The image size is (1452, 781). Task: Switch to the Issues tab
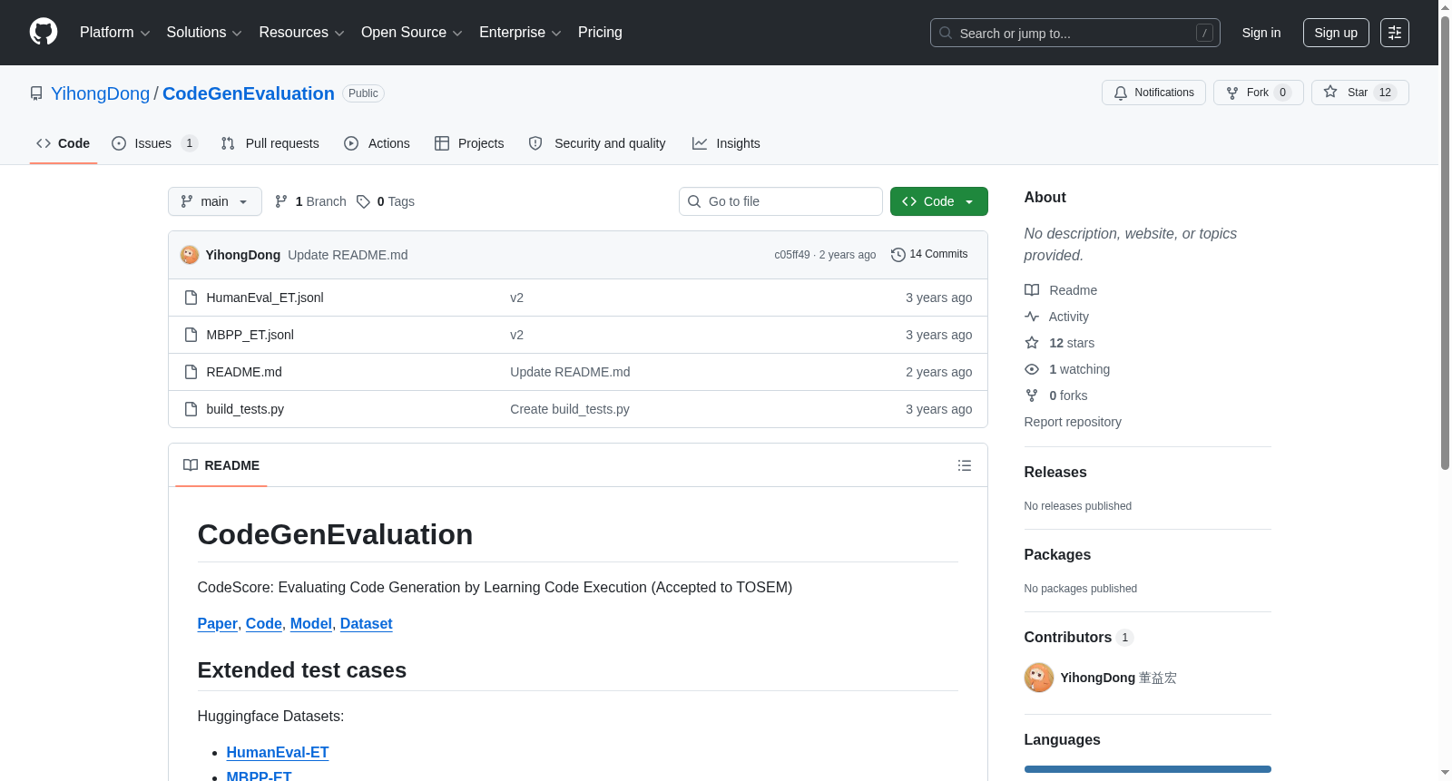coord(154,143)
